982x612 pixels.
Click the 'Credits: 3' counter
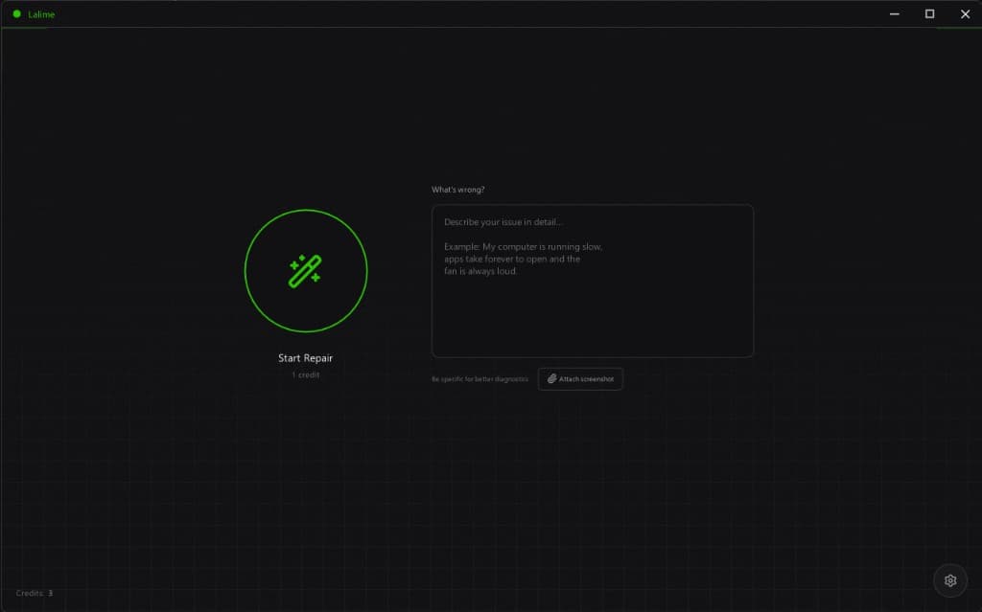pyautogui.click(x=35, y=593)
